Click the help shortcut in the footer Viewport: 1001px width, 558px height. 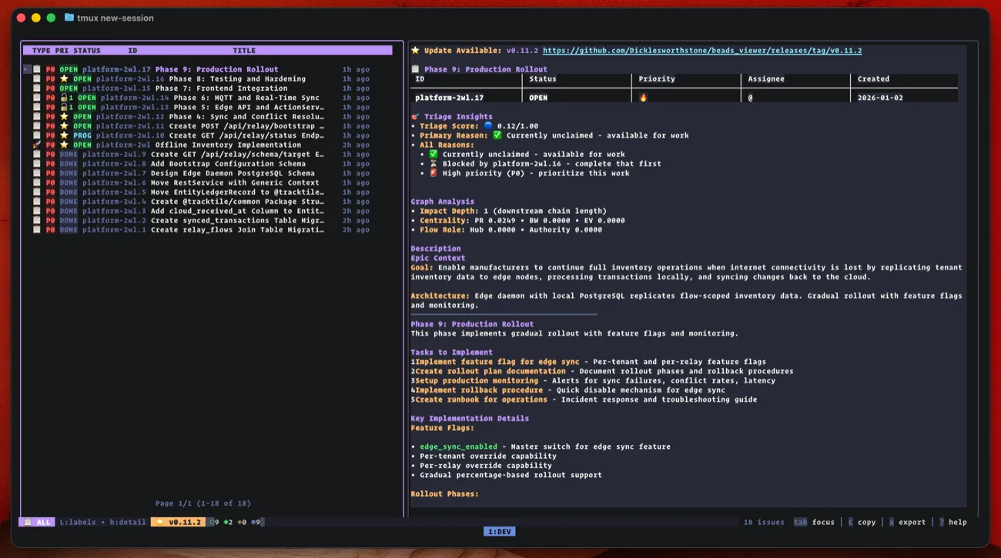pyautogui.click(x=952, y=522)
